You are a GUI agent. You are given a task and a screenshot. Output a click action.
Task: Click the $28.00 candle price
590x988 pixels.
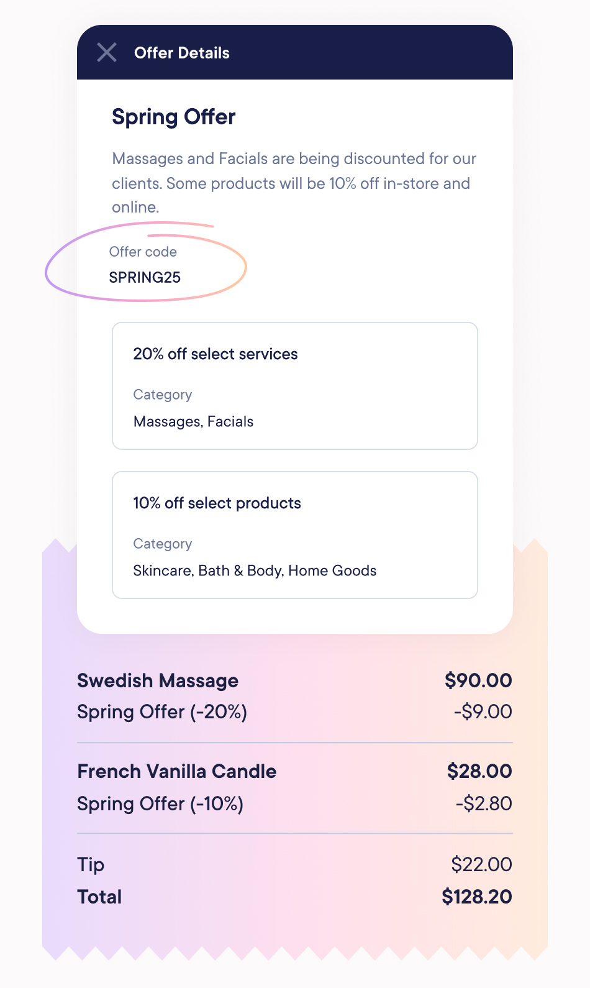click(x=479, y=771)
